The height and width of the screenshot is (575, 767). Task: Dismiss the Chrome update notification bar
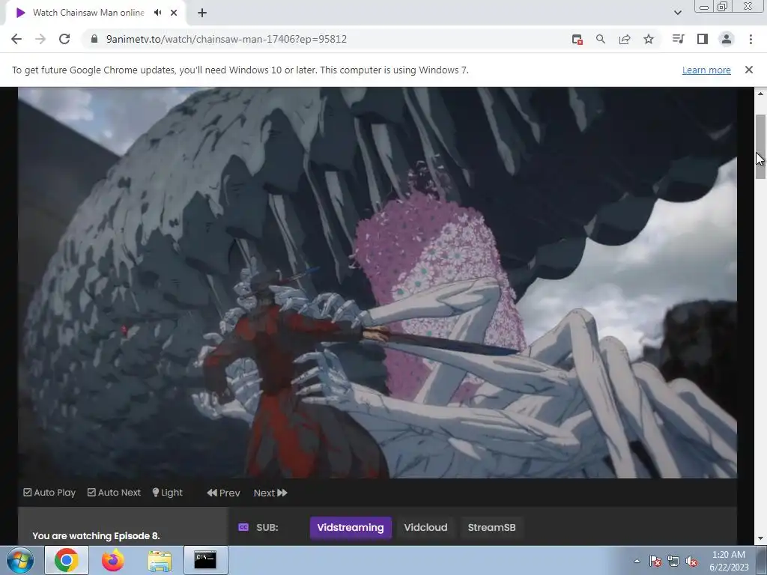749,70
